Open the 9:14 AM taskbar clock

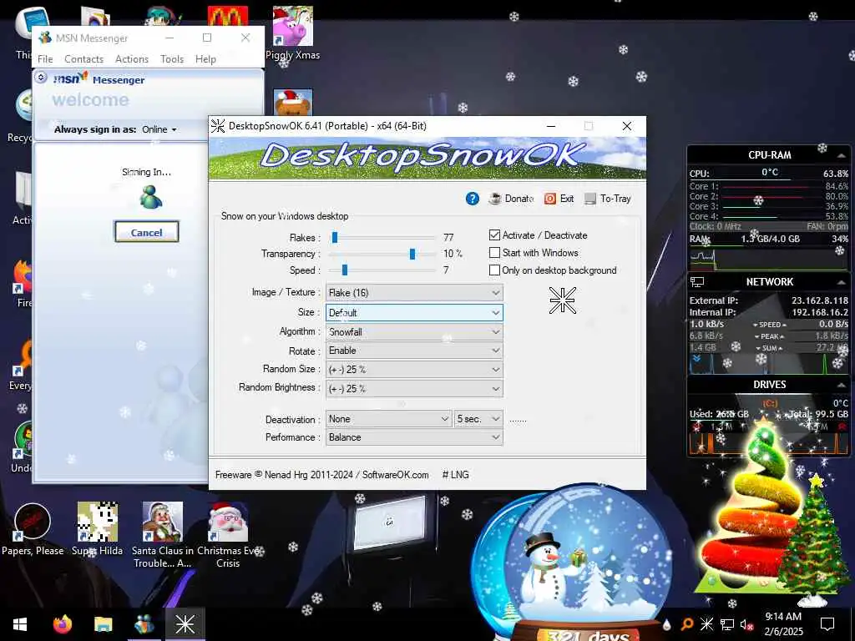point(783,624)
